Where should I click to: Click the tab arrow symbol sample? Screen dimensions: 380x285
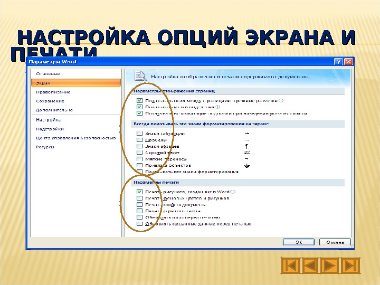[x=247, y=134]
